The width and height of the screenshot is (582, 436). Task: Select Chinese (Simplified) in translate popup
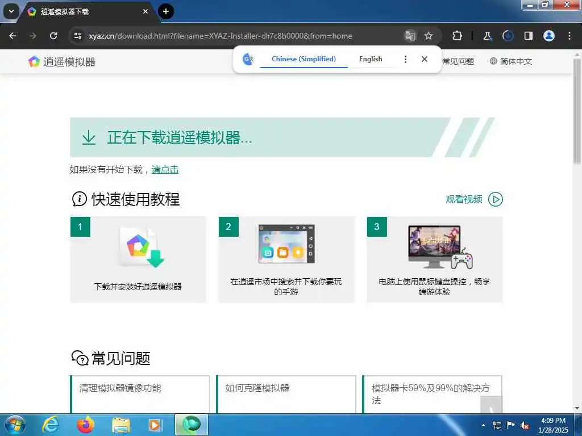pyautogui.click(x=304, y=59)
